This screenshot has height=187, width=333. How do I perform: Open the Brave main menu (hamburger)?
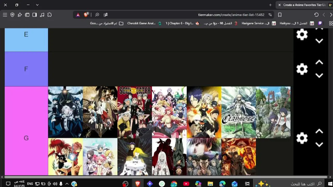point(5,15)
